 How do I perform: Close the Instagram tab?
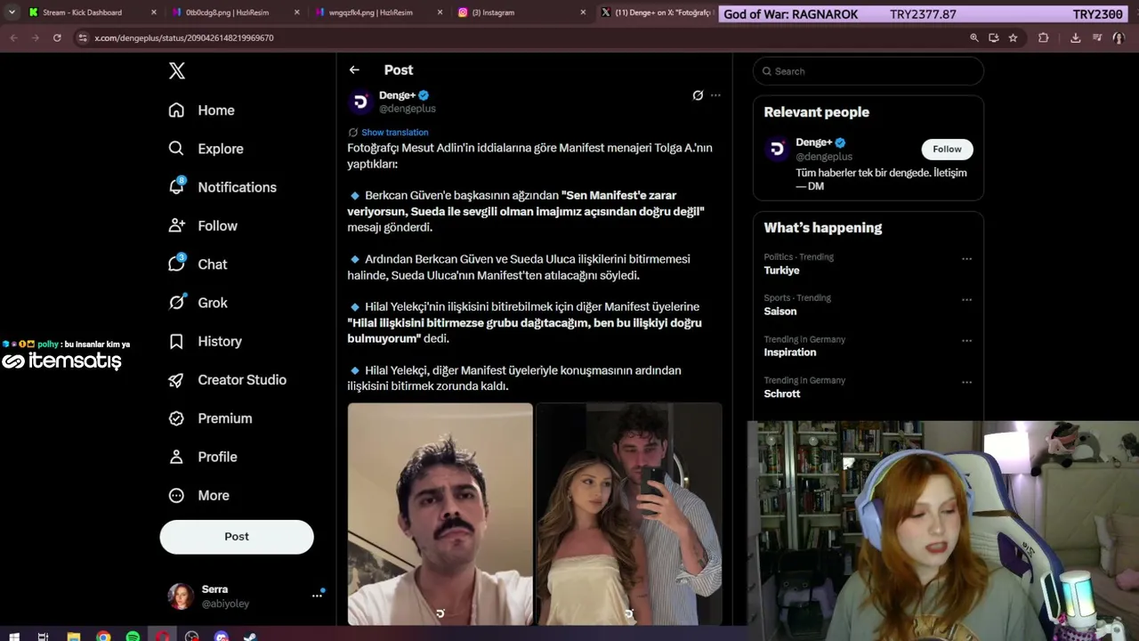583,12
